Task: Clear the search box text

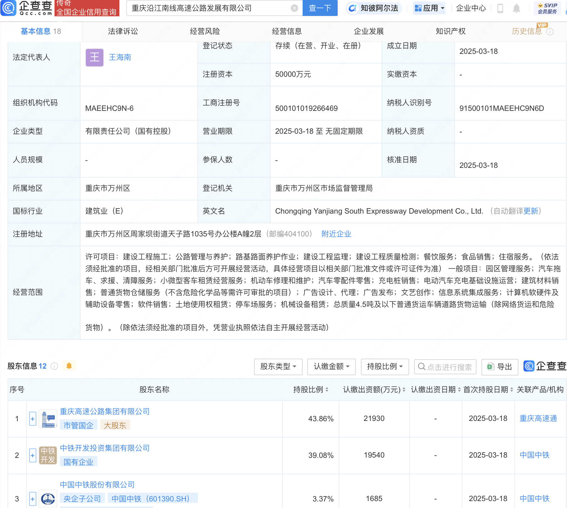Action: tap(294, 8)
